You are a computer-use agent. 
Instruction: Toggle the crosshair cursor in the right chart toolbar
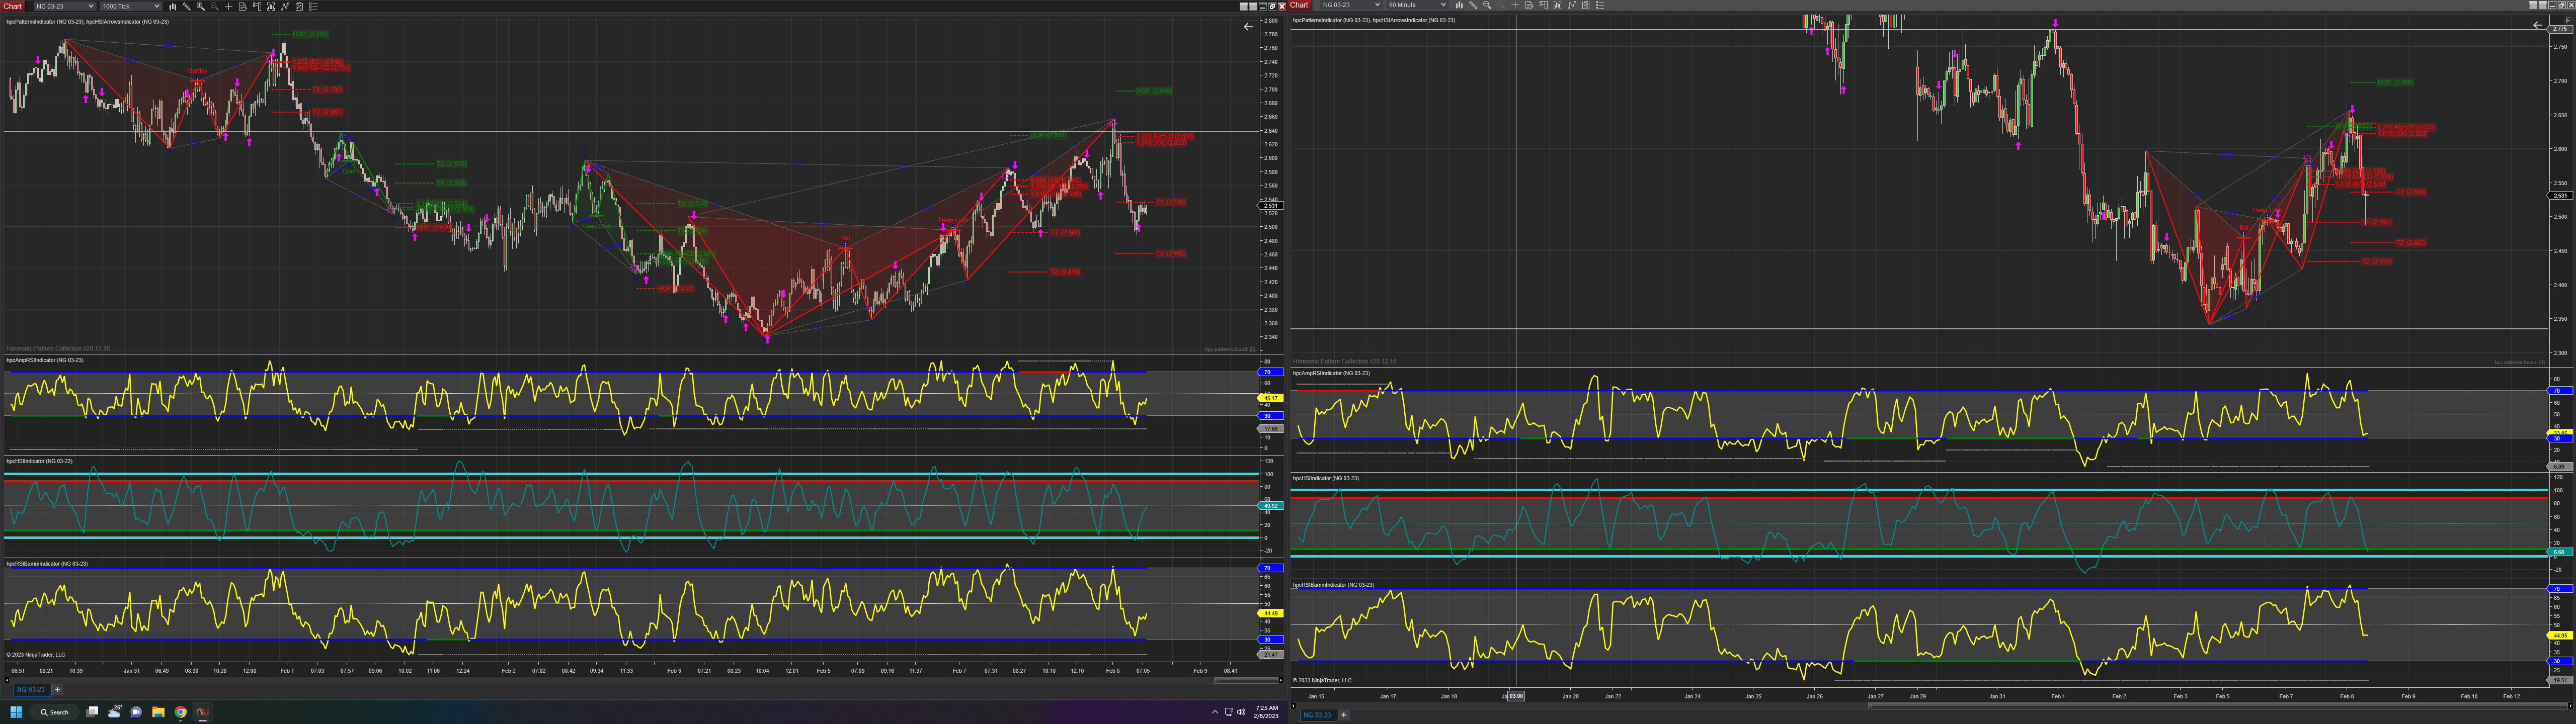click(x=1515, y=5)
